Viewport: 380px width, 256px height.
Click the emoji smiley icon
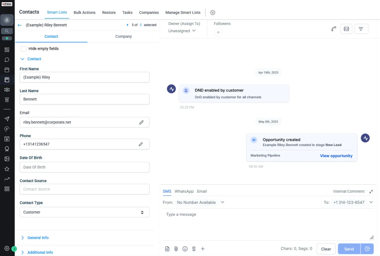tap(185, 249)
